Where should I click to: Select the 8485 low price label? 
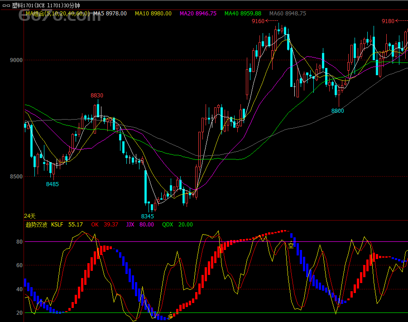tap(52, 184)
